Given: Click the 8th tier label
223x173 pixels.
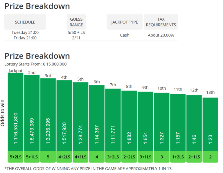Looking at the screenshot, I should 129,86.
